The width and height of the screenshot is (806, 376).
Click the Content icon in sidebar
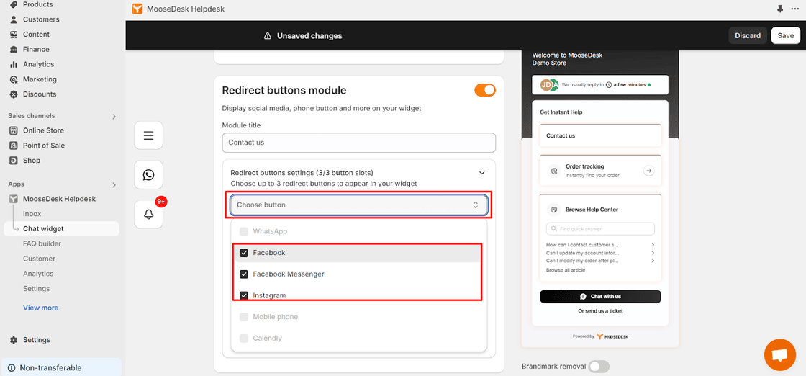tap(14, 35)
